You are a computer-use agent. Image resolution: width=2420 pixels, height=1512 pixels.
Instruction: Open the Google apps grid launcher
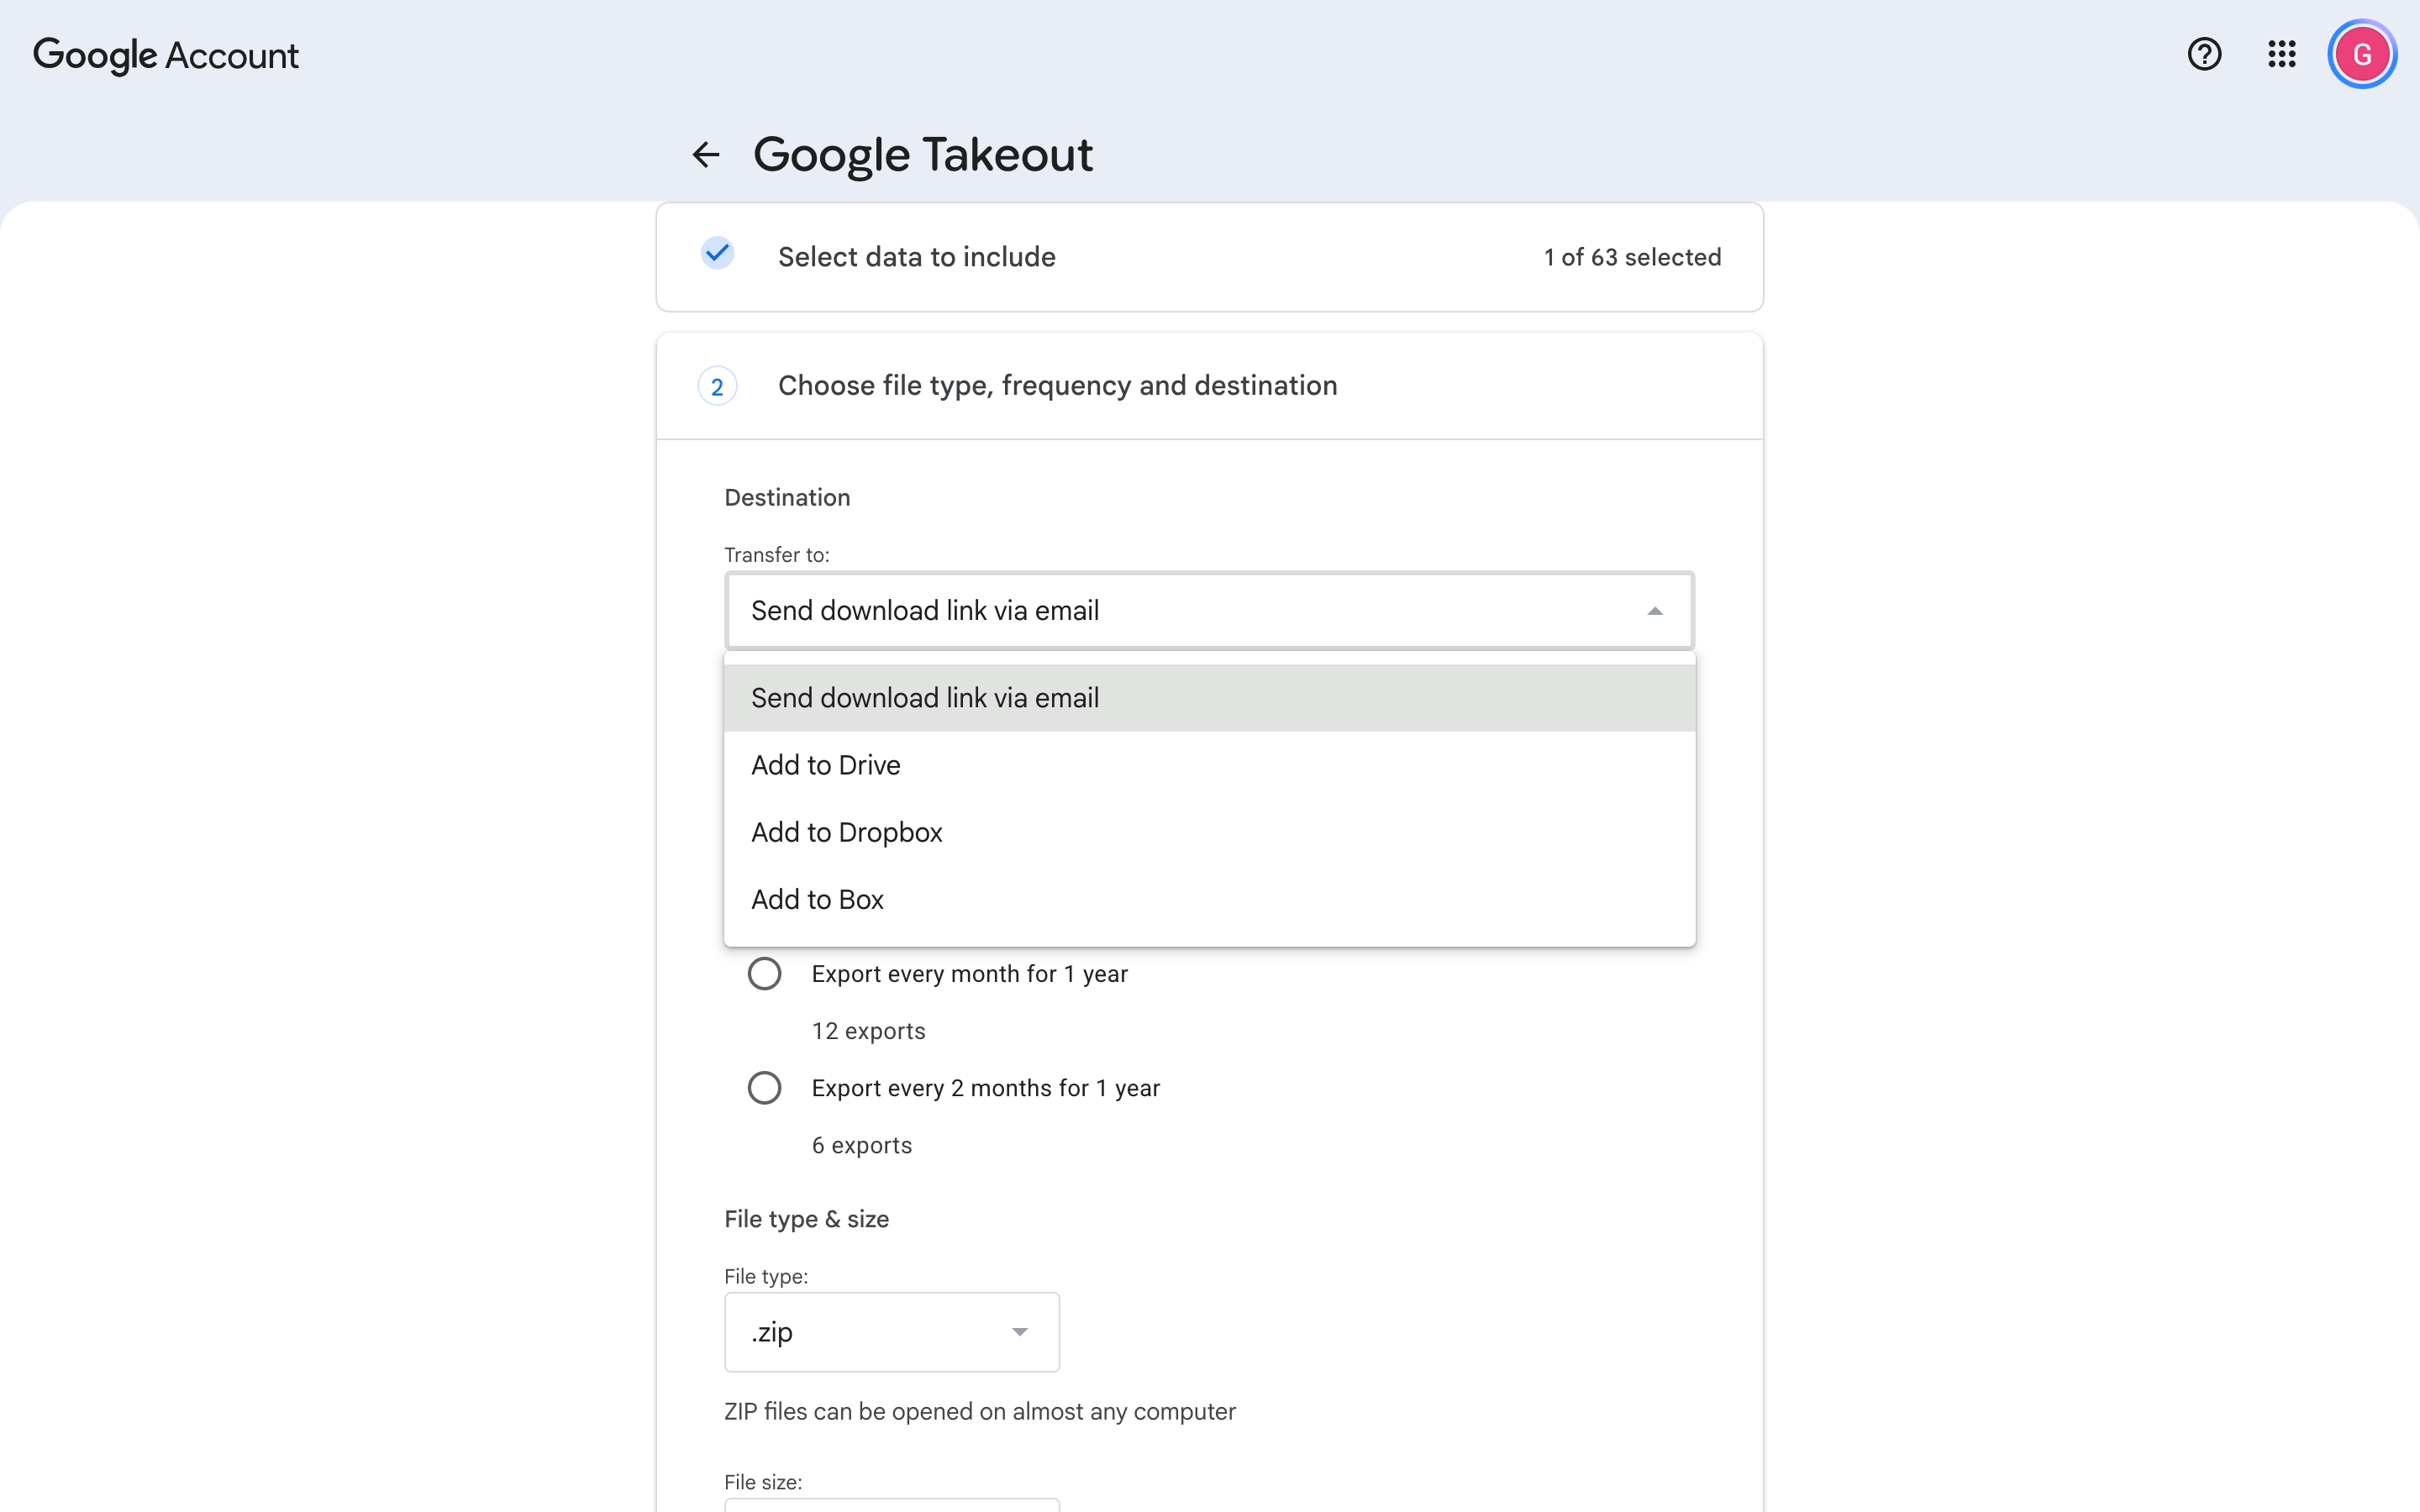(x=2281, y=54)
